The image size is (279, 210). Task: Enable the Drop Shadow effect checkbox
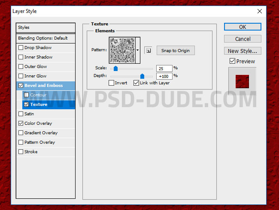[21, 48]
